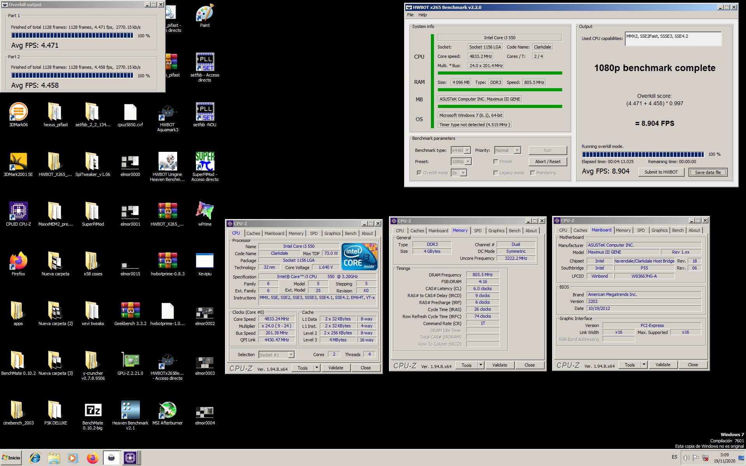Open HWBOT Unigine Heaven Benchmark icon
The width and height of the screenshot is (746, 466).
(x=167, y=167)
